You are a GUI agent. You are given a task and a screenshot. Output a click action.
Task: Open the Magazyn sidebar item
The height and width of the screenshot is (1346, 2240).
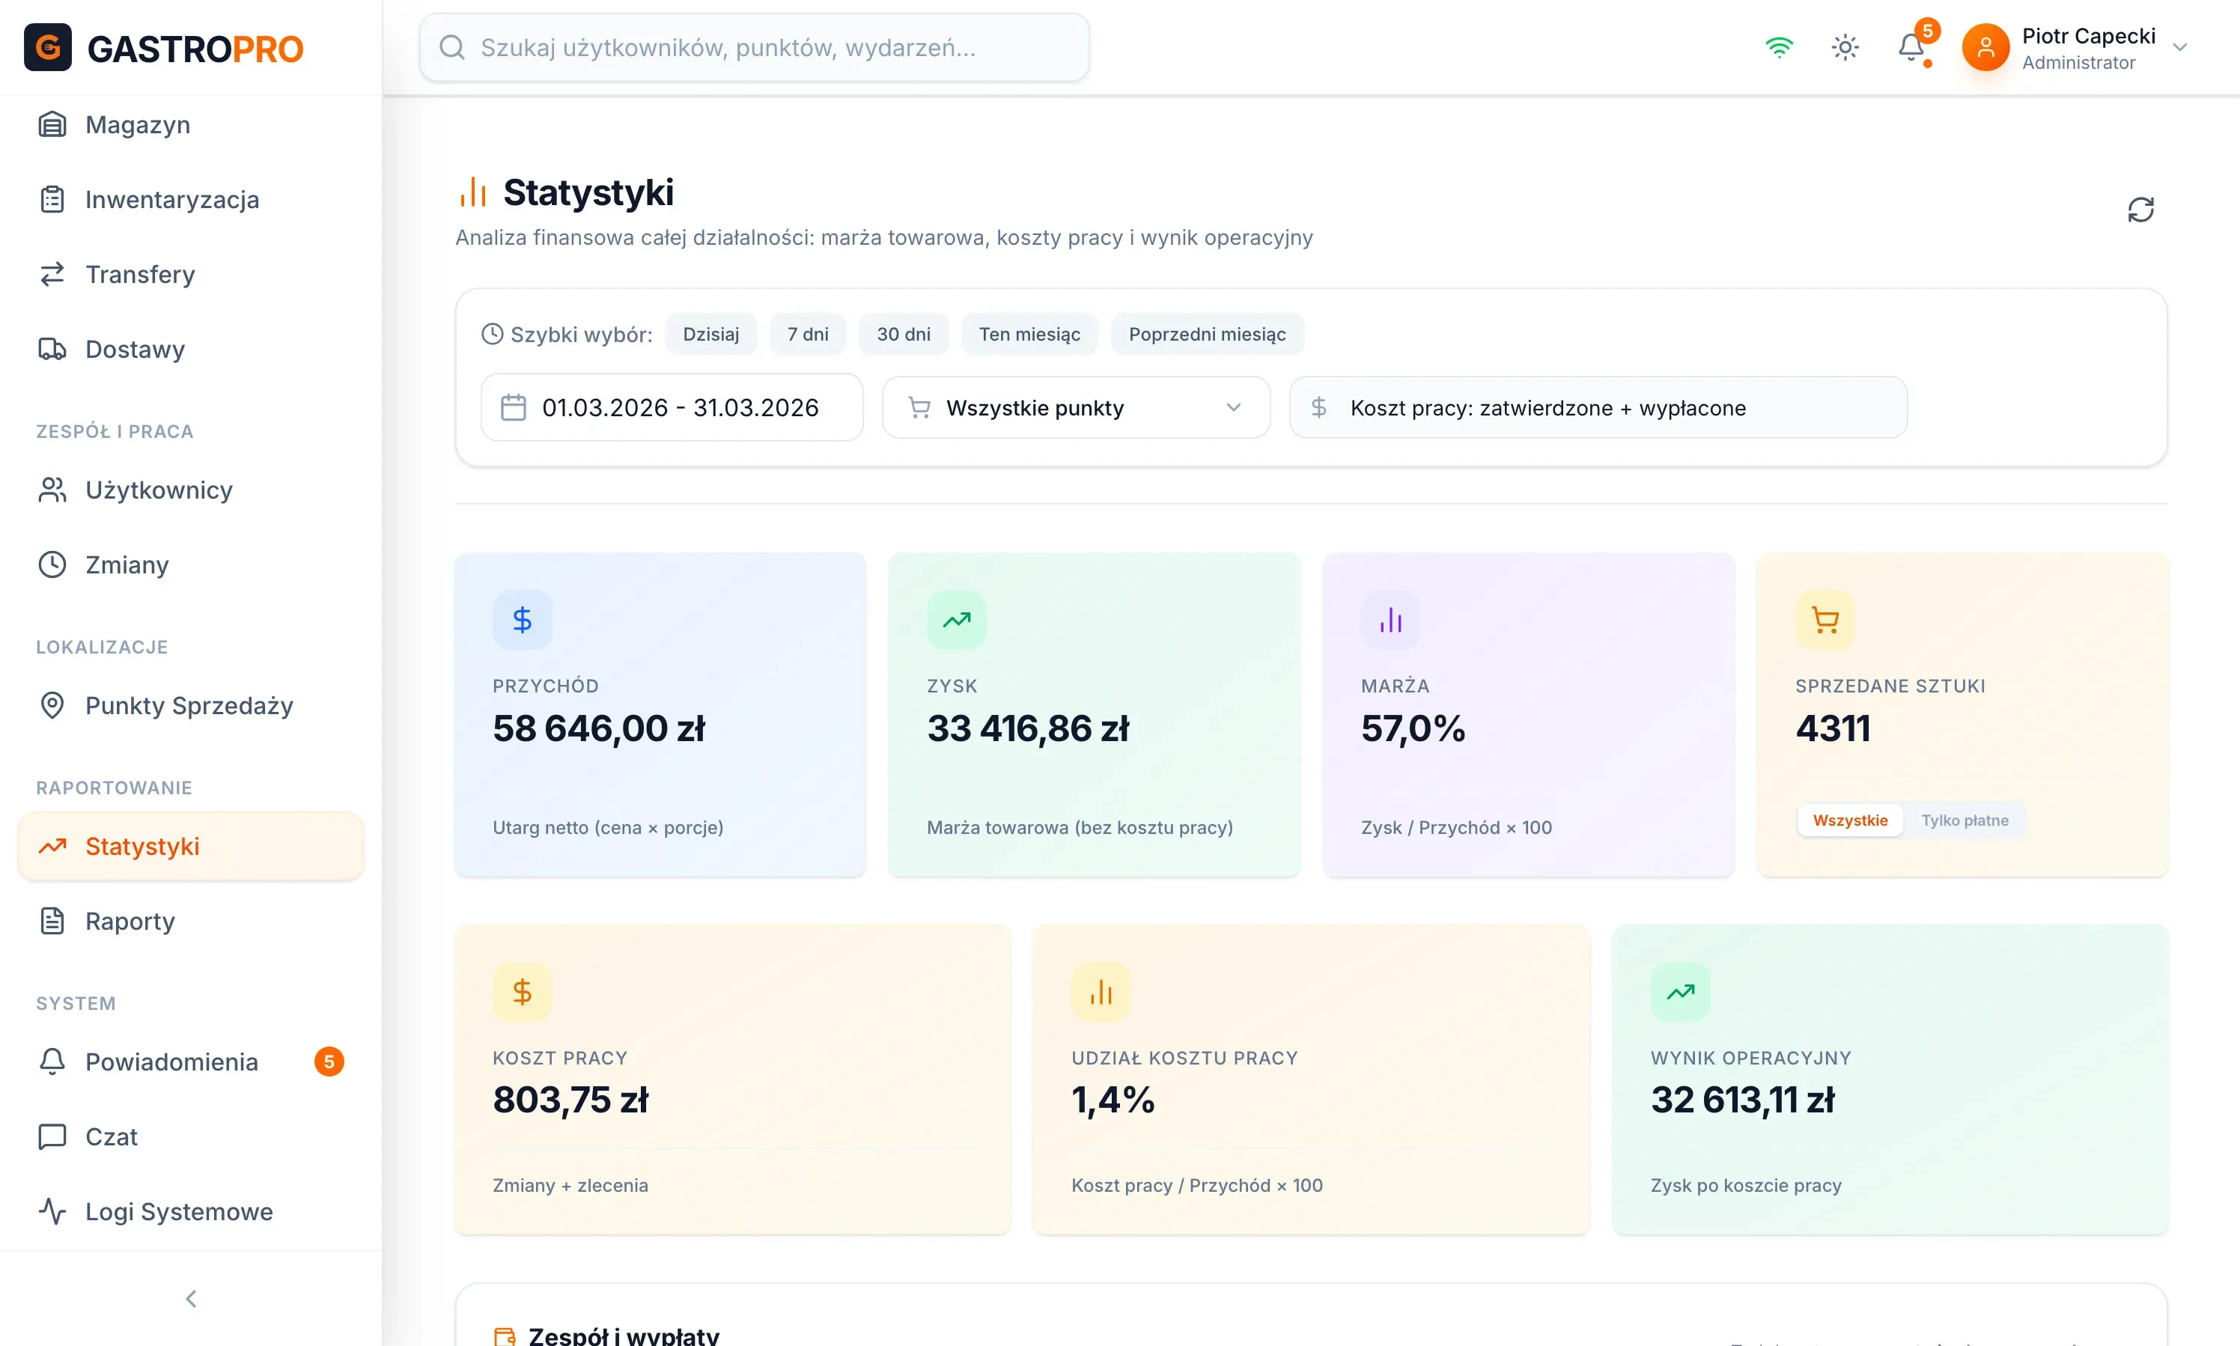click(190, 125)
